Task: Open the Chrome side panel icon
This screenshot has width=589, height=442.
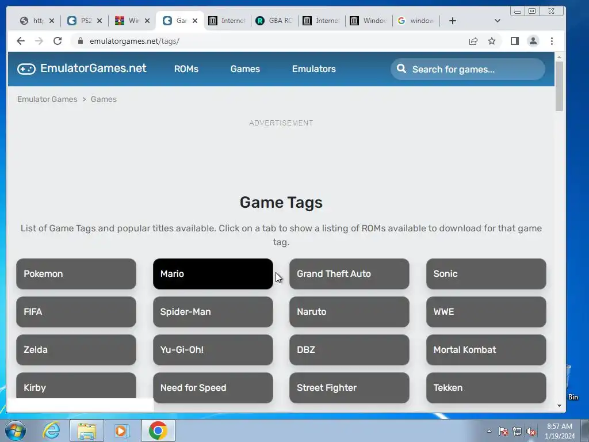Action: pyautogui.click(x=515, y=41)
